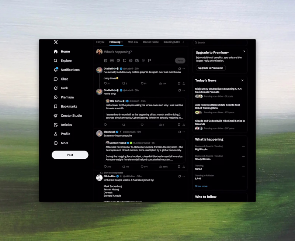Screen dimensions: 295x241
Task: Bookmark Elon Musk's 'Extremely important point' post
Action: coord(179,166)
